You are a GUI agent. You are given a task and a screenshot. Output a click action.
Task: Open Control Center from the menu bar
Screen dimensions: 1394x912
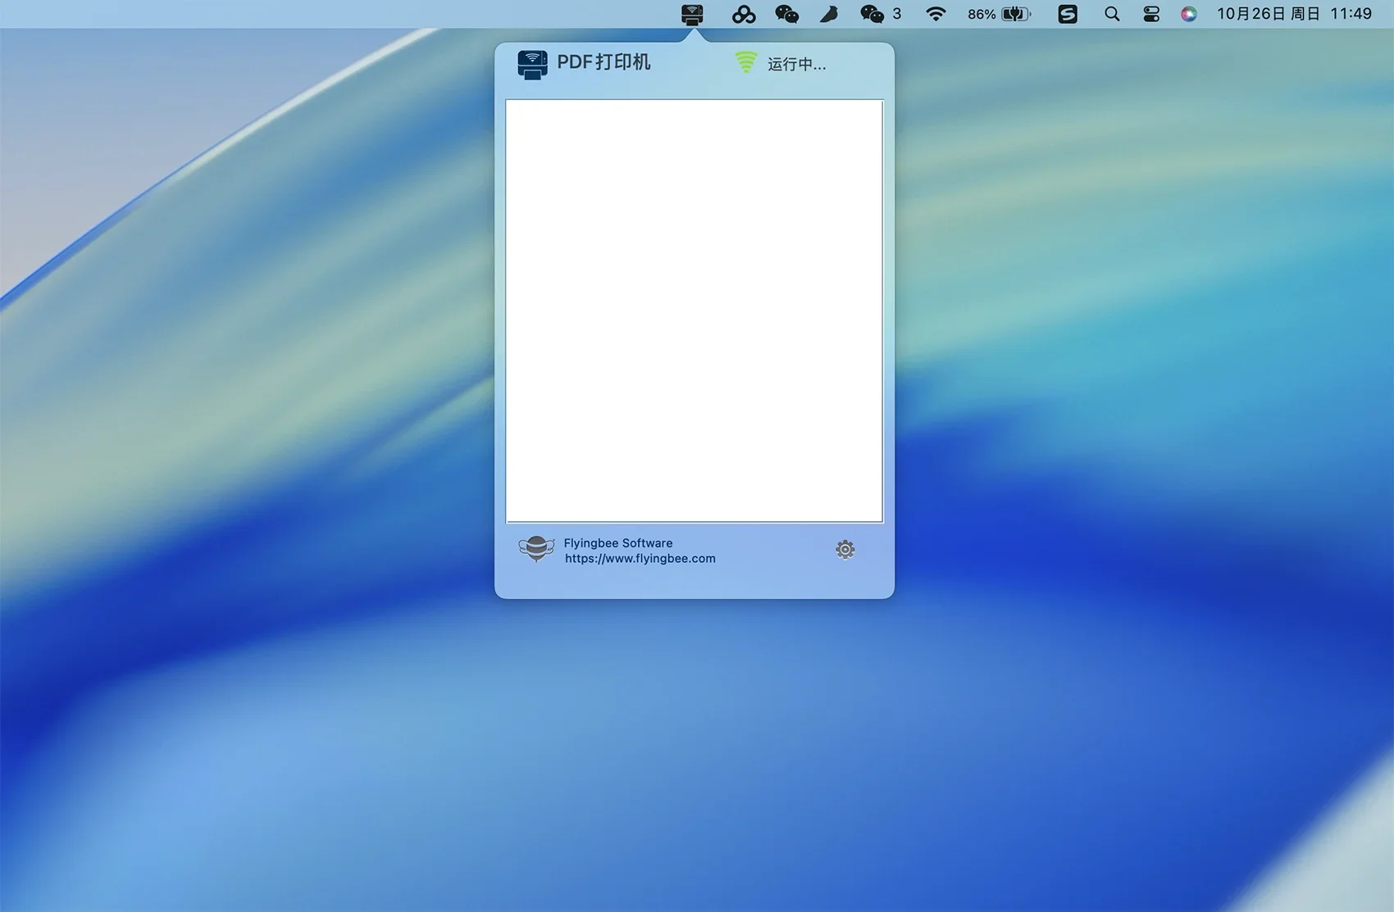[x=1151, y=14]
